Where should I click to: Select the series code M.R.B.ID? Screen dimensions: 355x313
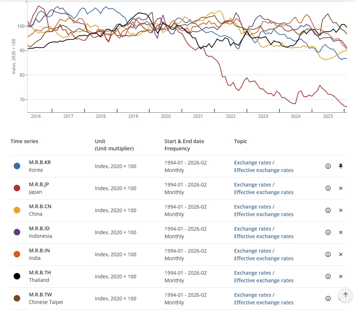[39, 228]
